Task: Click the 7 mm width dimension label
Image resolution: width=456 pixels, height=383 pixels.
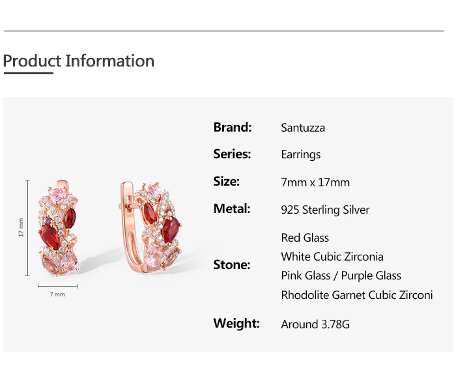Action: pos(57,294)
